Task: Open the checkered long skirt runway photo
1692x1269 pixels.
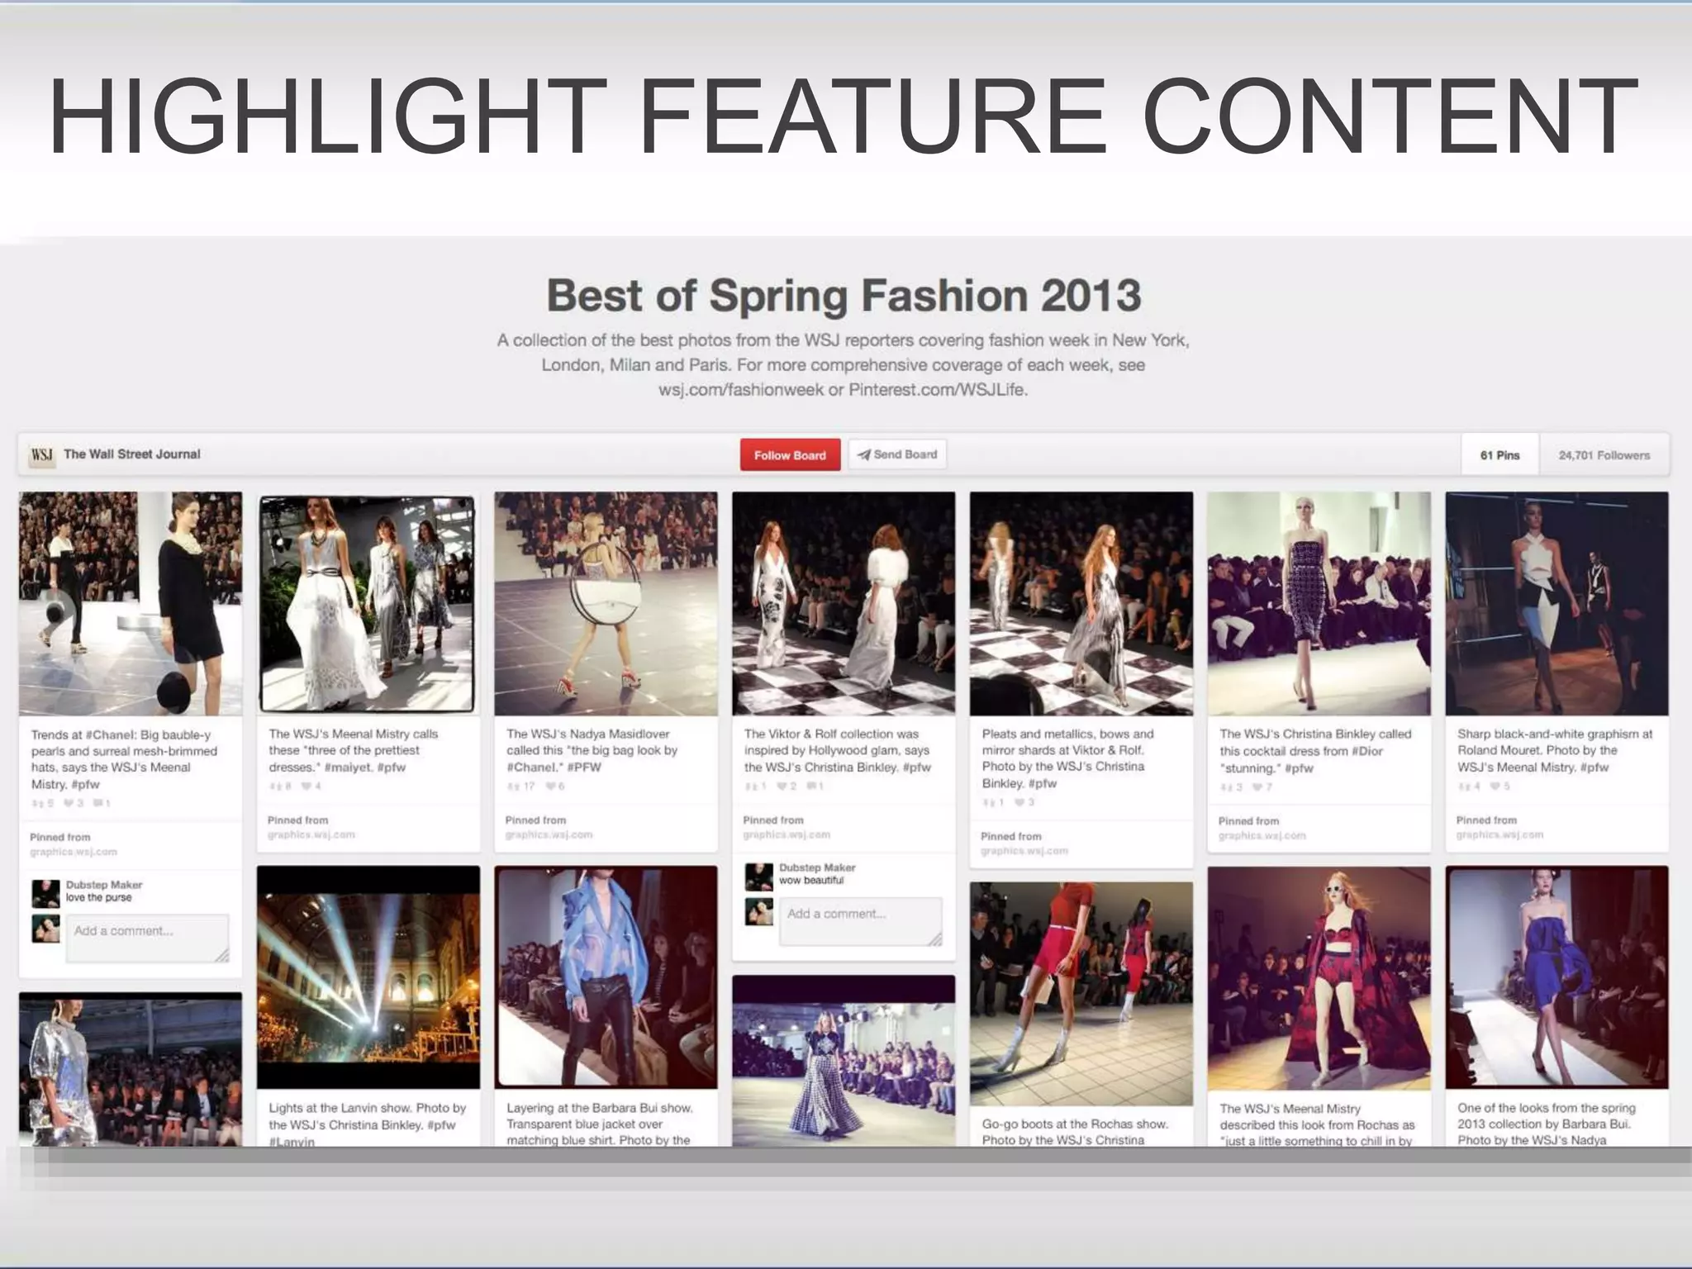Action: [x=844, y=1061]
